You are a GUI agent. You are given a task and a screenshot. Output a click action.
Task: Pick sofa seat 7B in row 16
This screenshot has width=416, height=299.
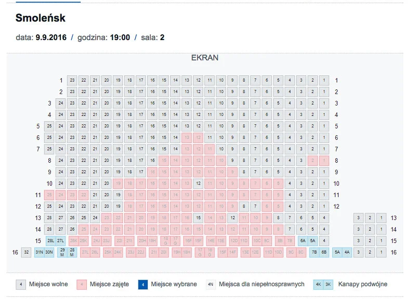click(315, 252)
